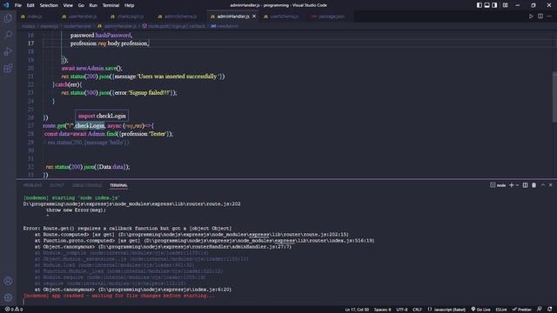Open the View menu
The image size is (557, 313).
(x=68, y=5)
